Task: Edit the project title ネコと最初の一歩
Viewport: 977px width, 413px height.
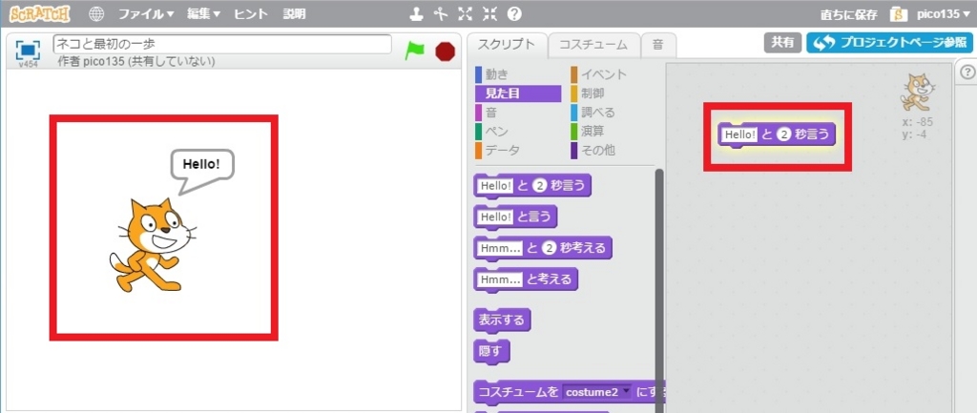Action: (222, 44)
